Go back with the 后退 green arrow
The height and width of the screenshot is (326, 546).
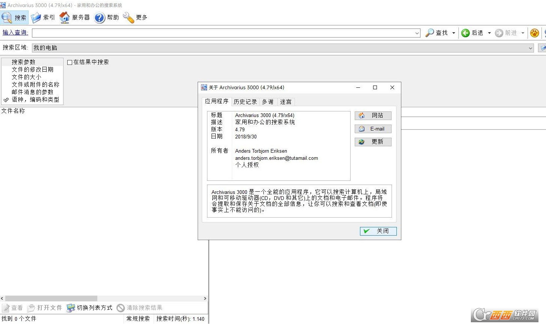pos(472,33)
